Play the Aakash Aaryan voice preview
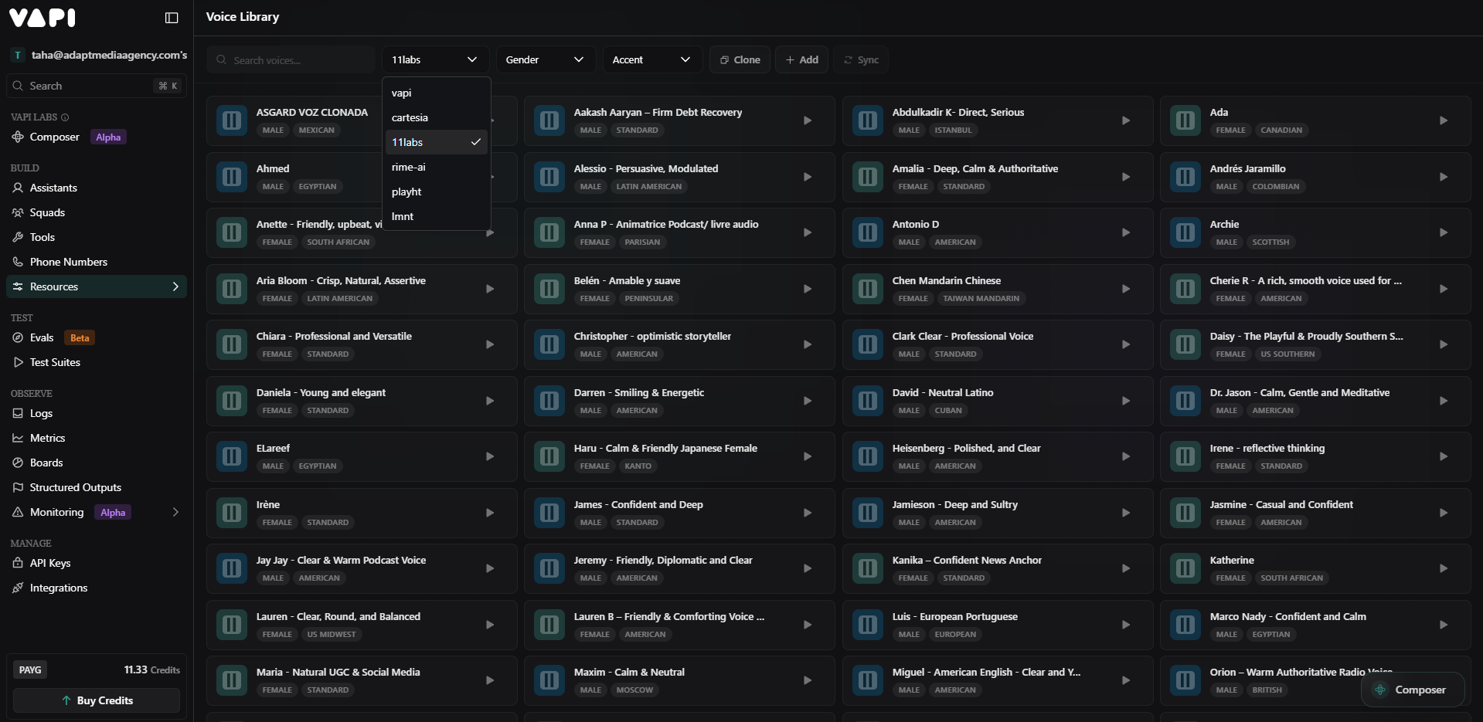The image size is (1483, 722). click(x=808, y=120)
